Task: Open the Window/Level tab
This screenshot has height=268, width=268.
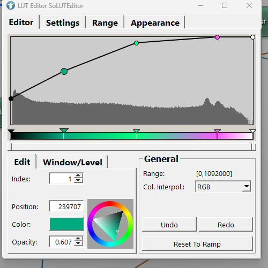Action: coord(72,162)
